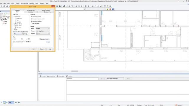189x106 pixels.
Task: Show Messages filter in the messages panel
Action: pos(61,76)
